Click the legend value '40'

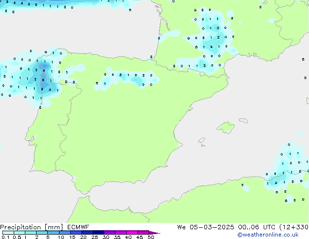click(x=128, y=237)
